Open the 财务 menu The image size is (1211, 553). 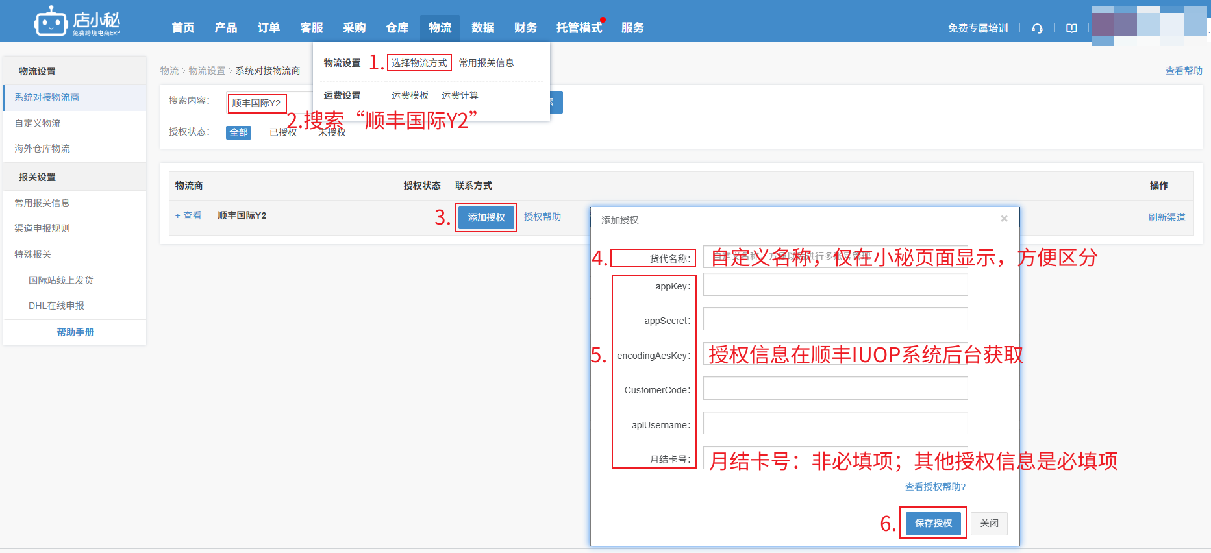526,28
